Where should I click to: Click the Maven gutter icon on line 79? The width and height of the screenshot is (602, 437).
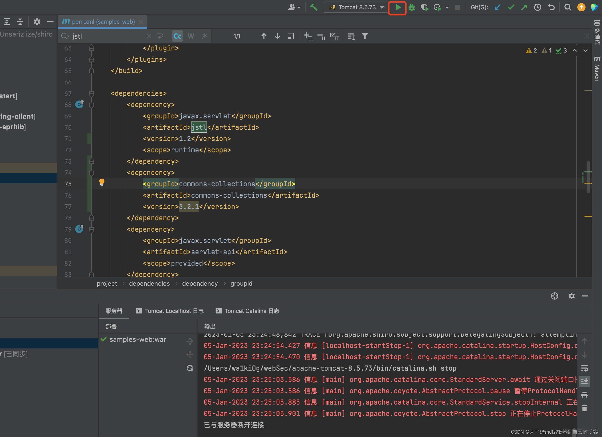pos(79,229)
